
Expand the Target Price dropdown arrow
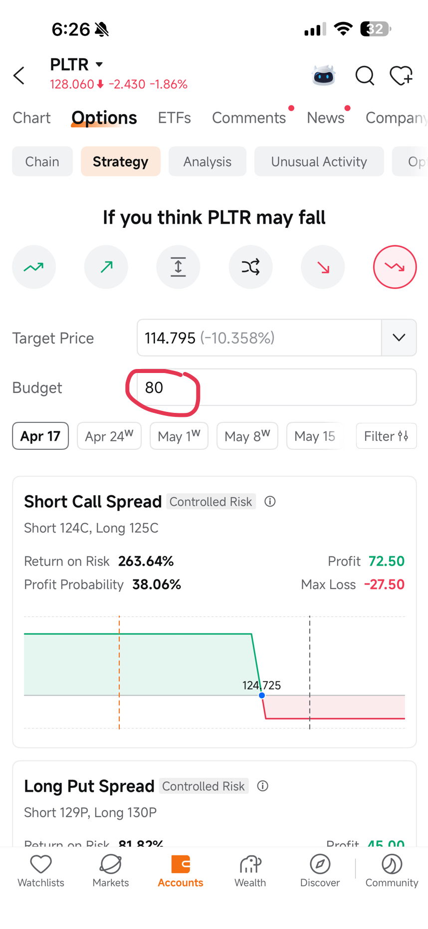(399, 338)
